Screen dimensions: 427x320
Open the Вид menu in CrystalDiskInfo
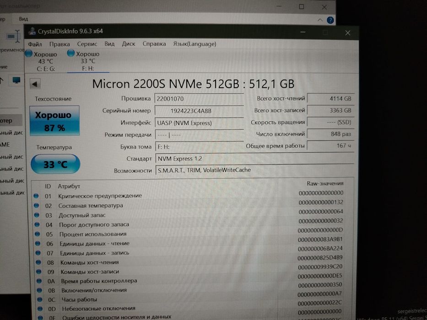(109, 44)
